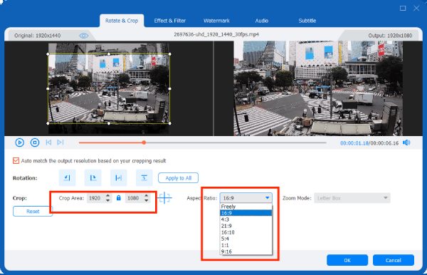Choose the 9:16 aspect ratio option

pos(246,251)
